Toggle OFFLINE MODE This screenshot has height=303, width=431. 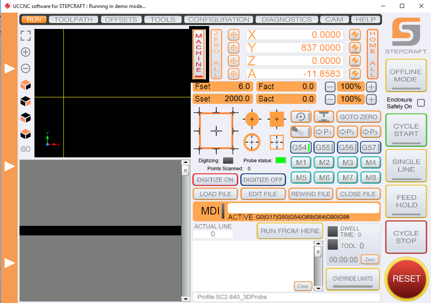(406, 76)
